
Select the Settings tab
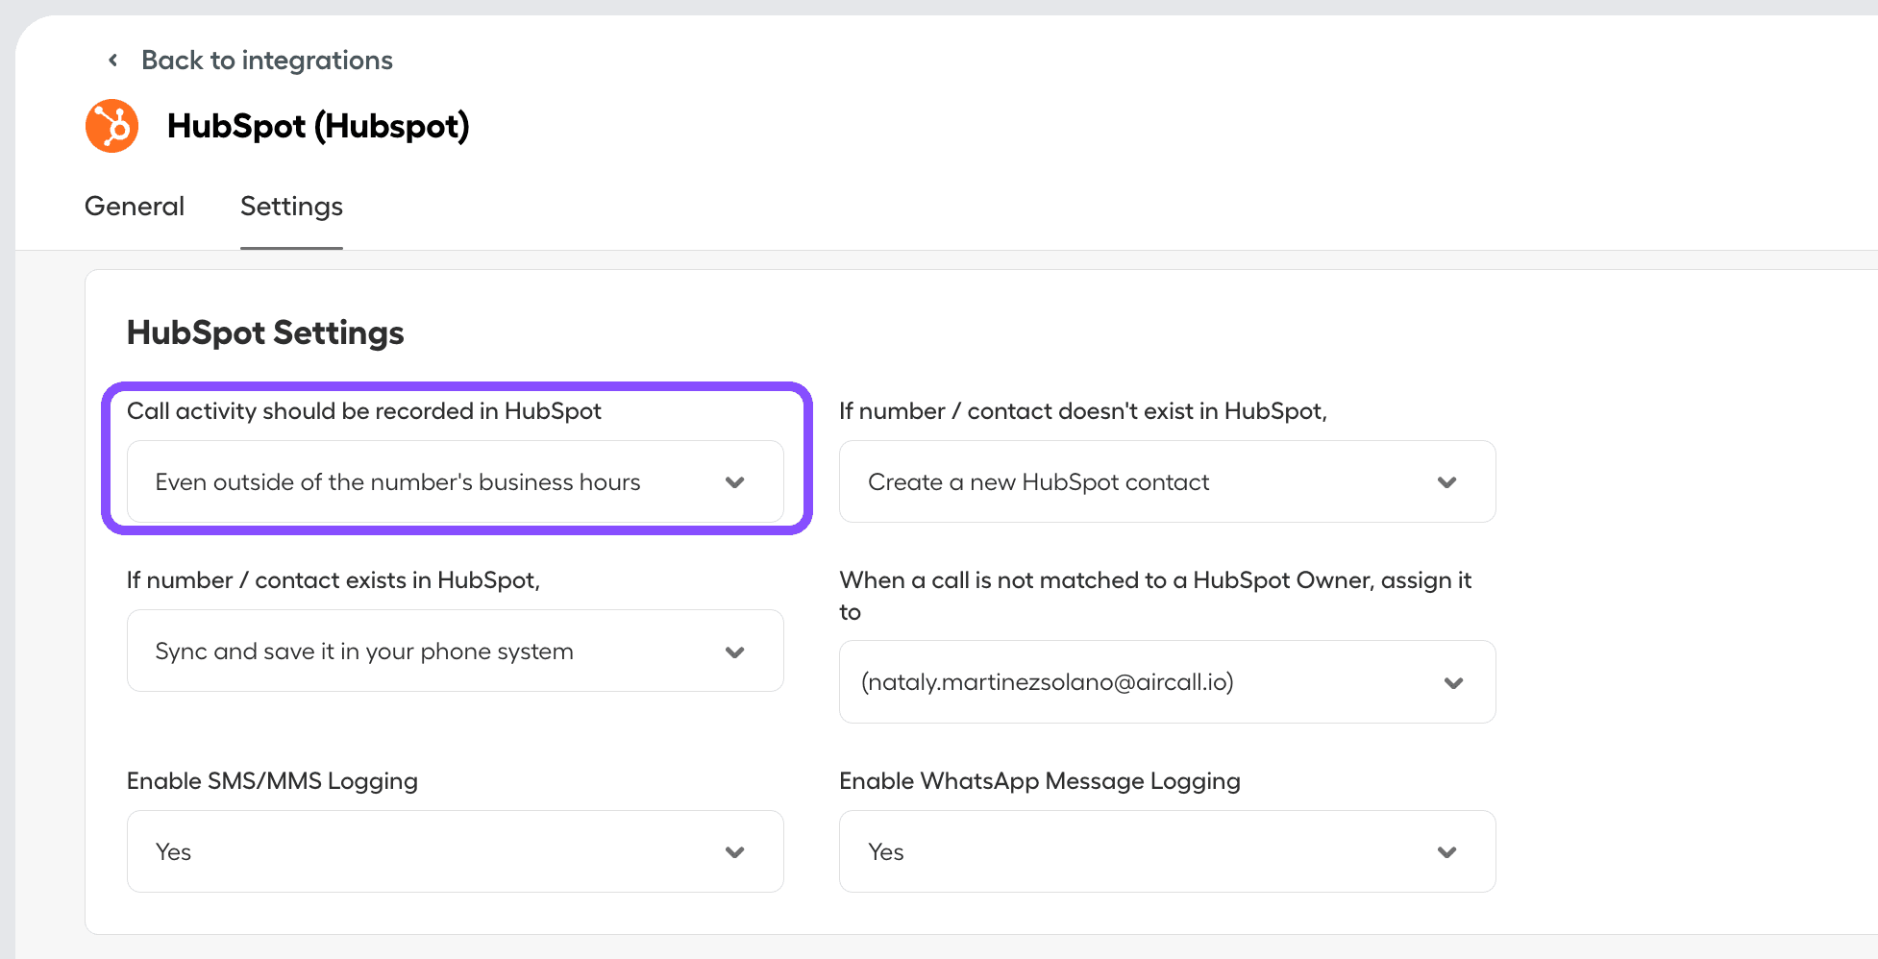291,206
